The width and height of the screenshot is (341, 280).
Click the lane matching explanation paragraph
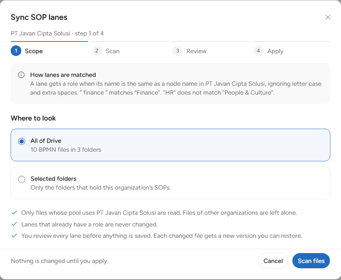click(176, 88)
